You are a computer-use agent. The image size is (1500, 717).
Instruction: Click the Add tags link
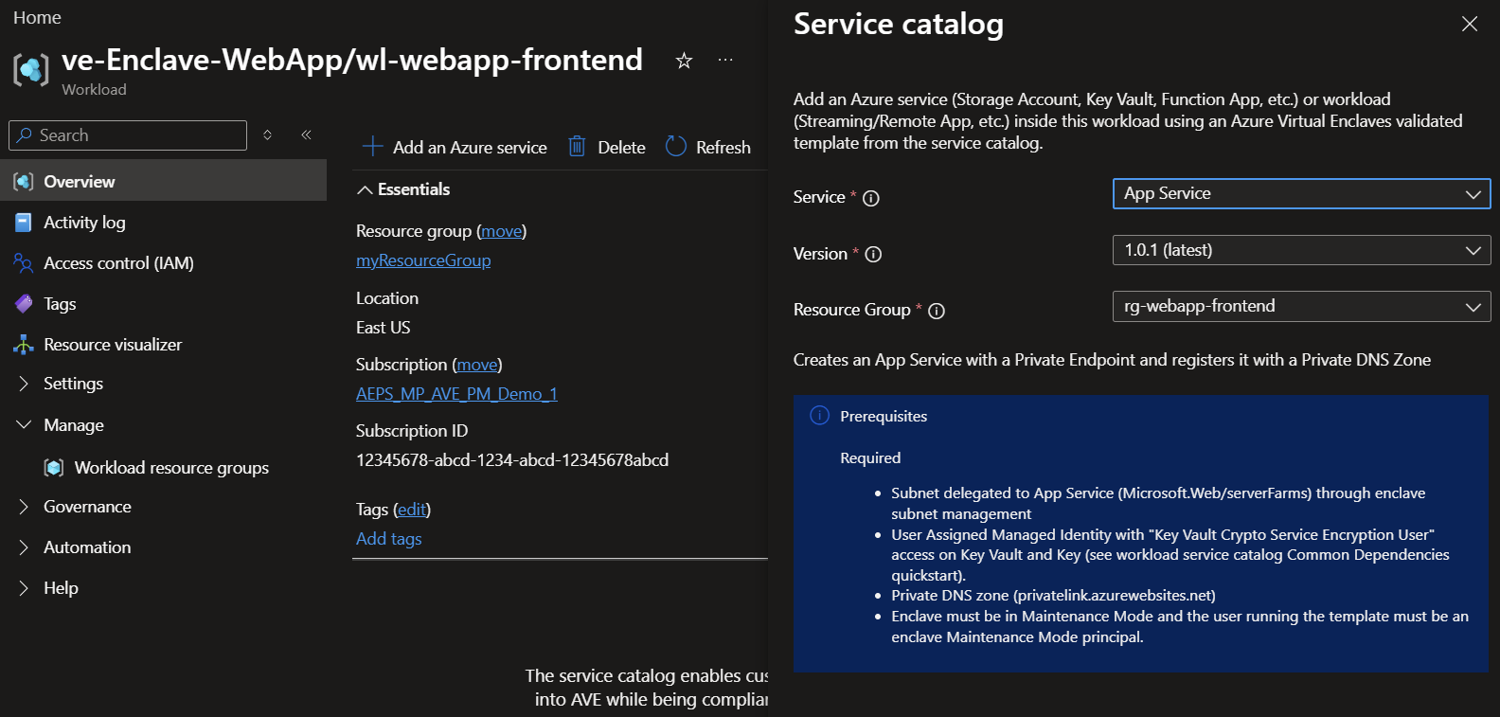tap(389, 539)
